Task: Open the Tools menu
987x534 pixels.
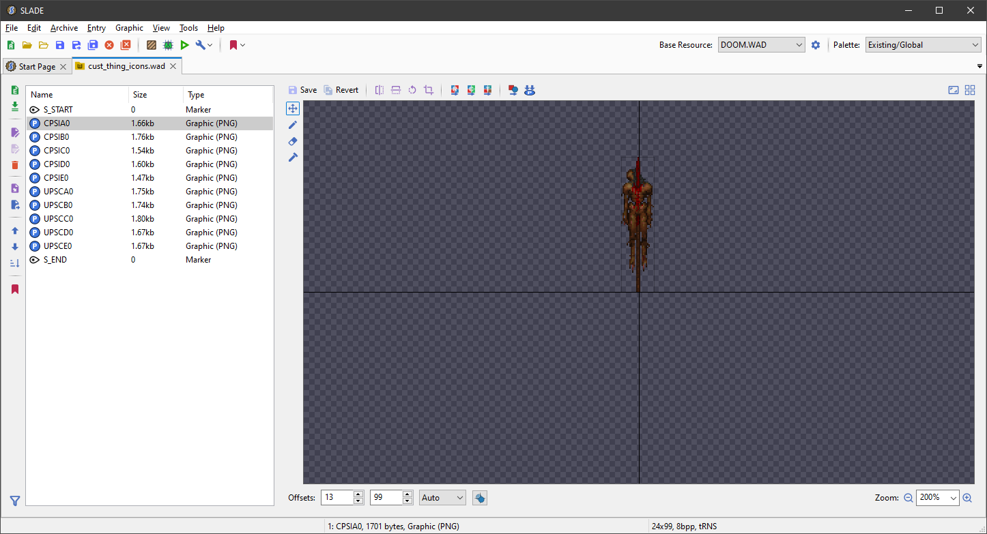Action: pyautogui.click(x=188, y=28)
